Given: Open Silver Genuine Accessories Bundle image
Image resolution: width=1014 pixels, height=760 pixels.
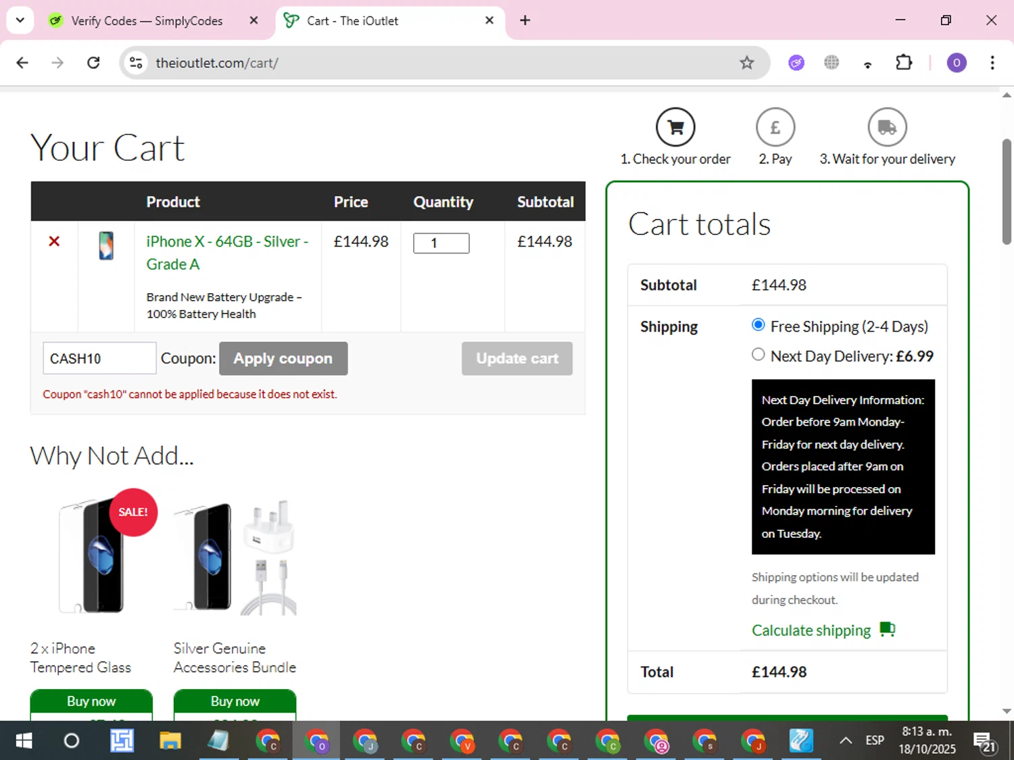Looking at the screenshot, I should pyautogui.click(x=235, y=556).
